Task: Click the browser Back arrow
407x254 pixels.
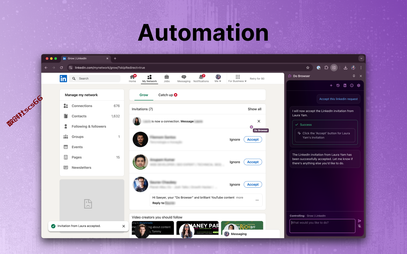Action: point(46,68)
